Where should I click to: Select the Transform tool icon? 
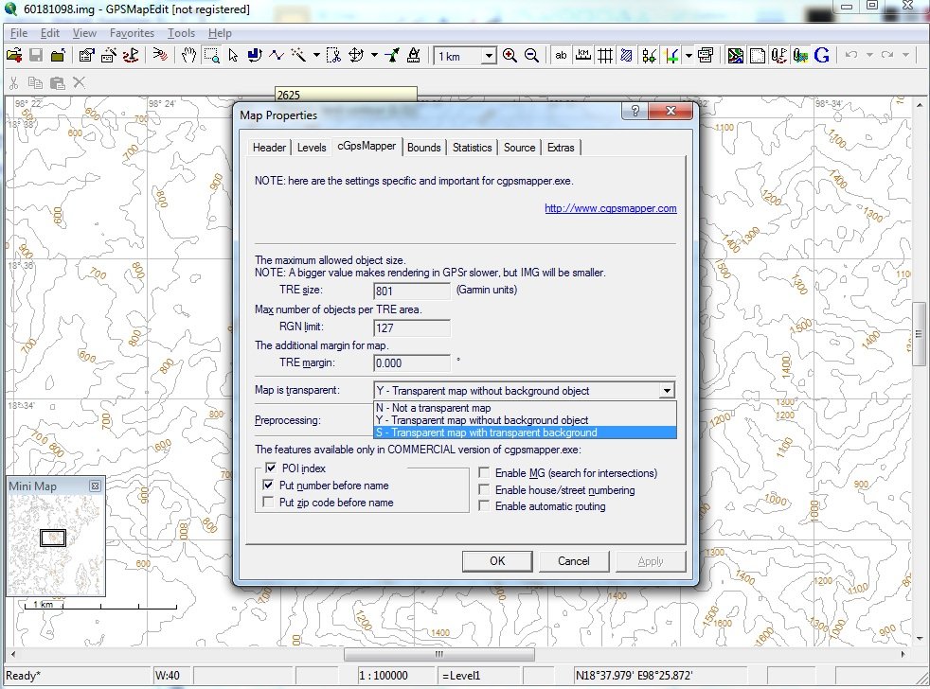(x=356, y=56)
